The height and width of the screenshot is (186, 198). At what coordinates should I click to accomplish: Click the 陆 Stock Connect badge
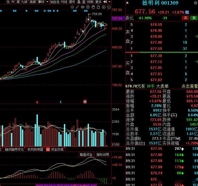(187, 12)
